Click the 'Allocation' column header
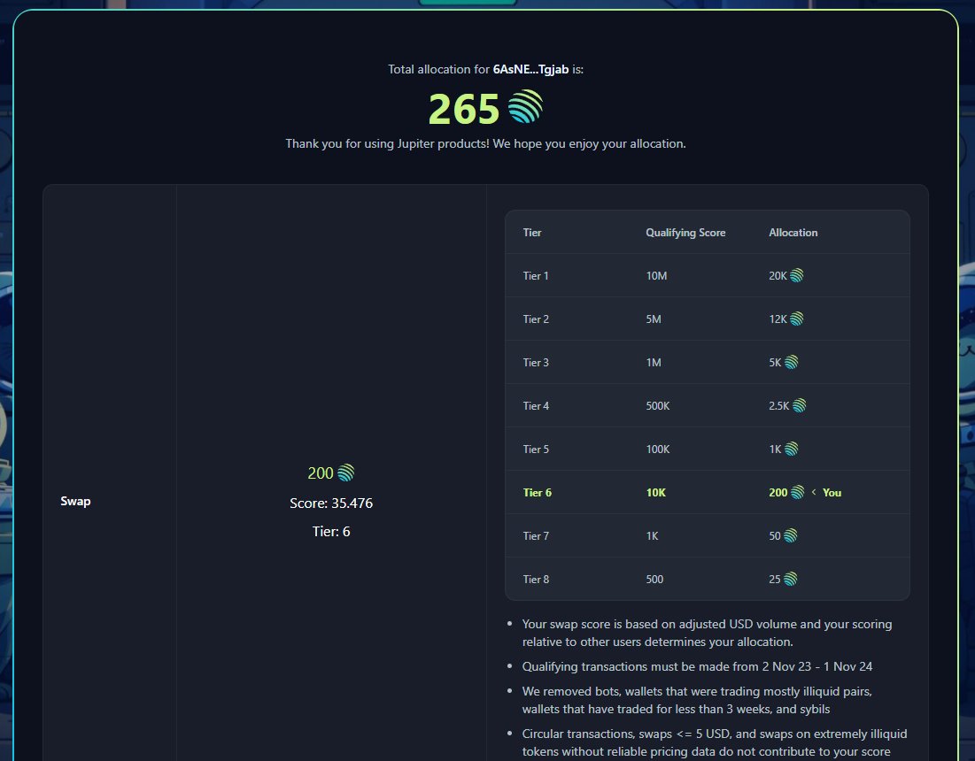The width and height of the screenshot is (975, 761). 793,233
